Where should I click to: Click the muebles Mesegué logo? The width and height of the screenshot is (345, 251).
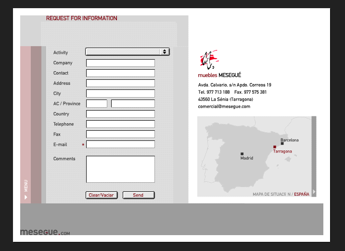[x=210, y=60]
